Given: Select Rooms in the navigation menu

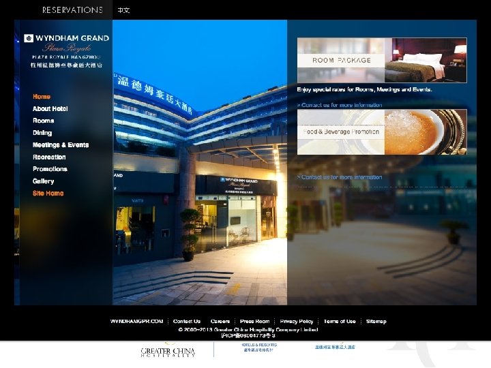Looking at the screenshot, I should (x=43, y=121).
